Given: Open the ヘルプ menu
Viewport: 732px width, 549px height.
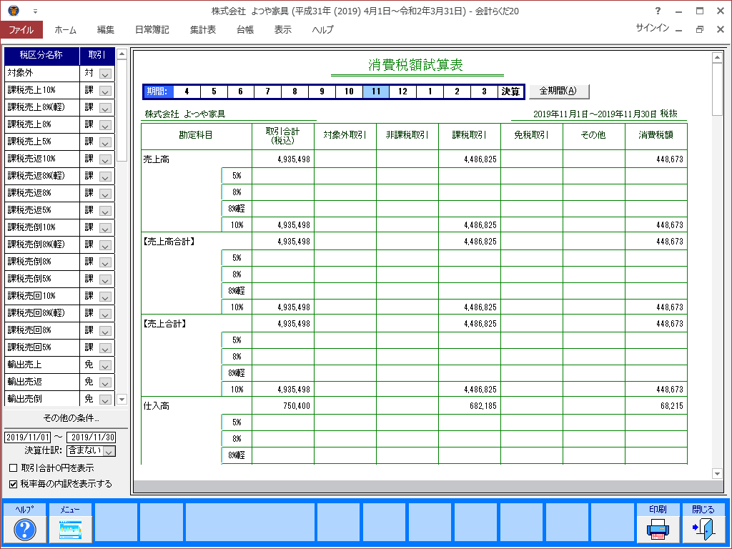Looking at the screenshot, I should [323, 29].
